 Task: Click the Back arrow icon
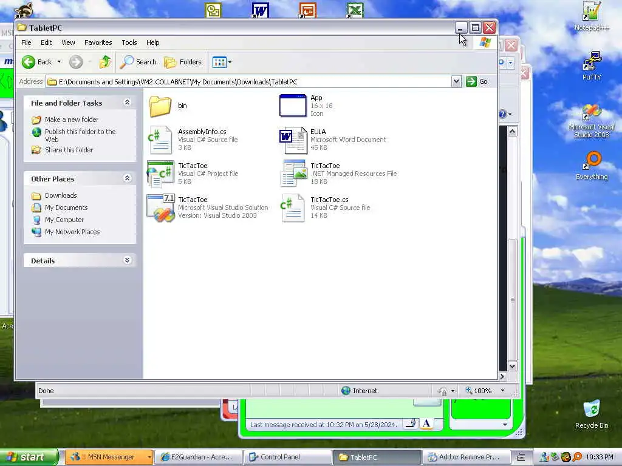[29, 62]
